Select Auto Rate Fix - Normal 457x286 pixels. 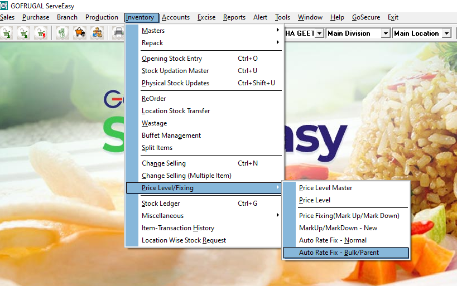[346, 240]
